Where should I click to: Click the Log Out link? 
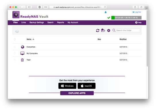point(137,12)
